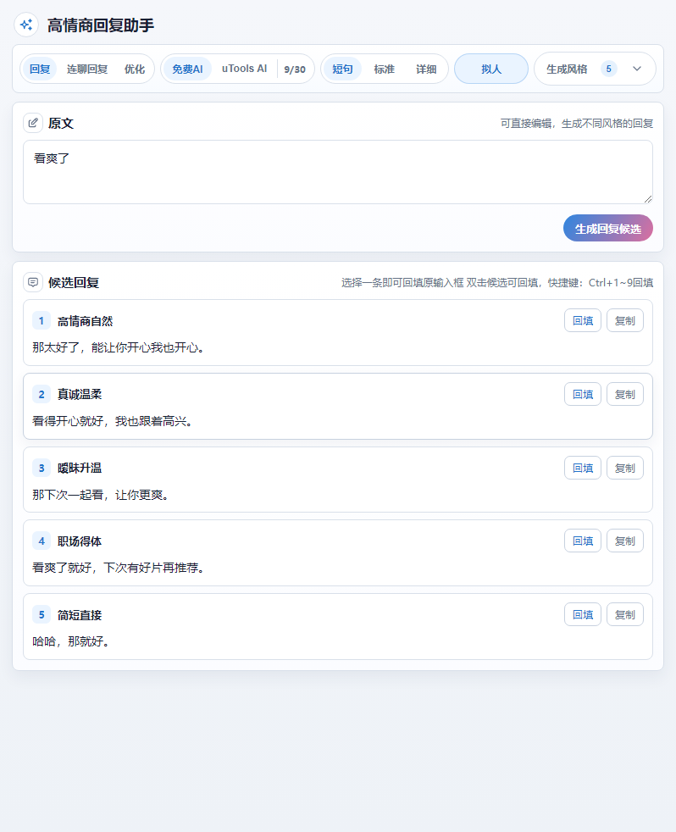This screenshot has width=676, height=832.
Task: Select reply text 看爽了就好，下次有好片再推荐。
Action: [119, 568]
